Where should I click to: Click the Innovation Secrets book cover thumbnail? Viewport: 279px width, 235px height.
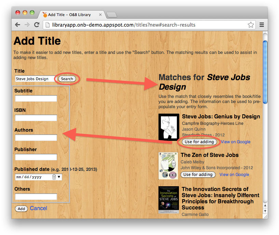(168, 200)
